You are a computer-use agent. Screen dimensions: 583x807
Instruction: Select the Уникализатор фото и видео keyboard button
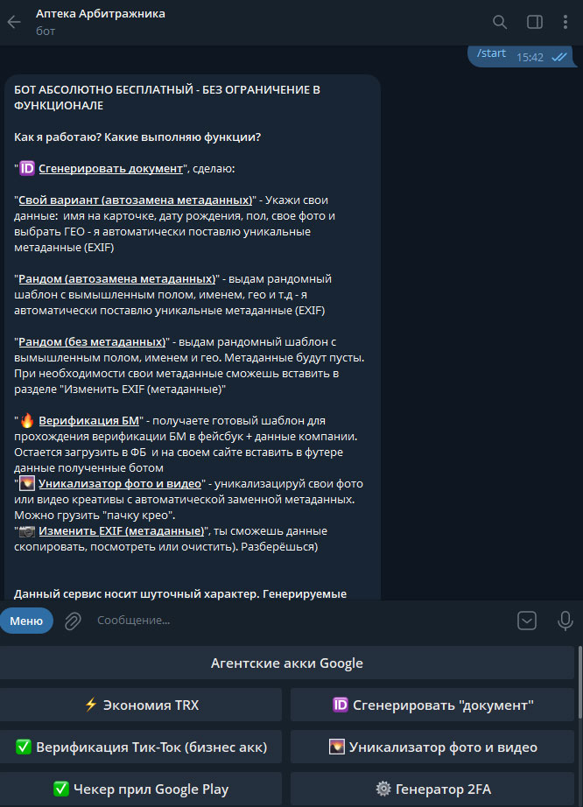pos(432,747)
